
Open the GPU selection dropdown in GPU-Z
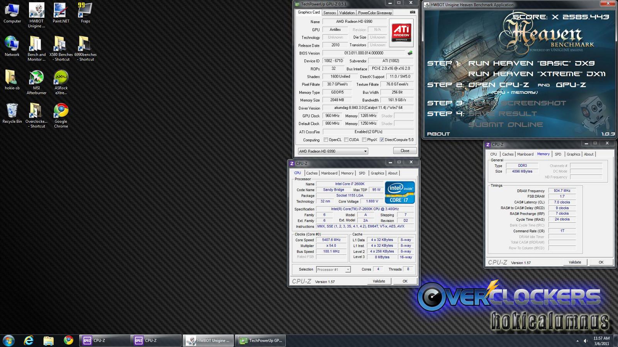tap(333, 151)
